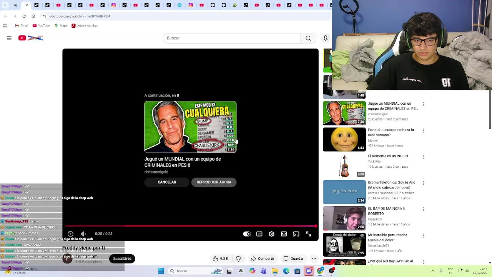Screen dimensions: 492x277
Task: Open 'EL RAP DE MAINCRA' thumbnail
Action: click(x=344, y=218)
